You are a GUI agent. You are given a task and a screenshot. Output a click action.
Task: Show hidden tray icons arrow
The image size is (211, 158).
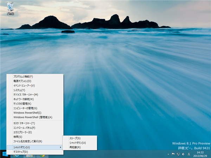click(168, 154)
